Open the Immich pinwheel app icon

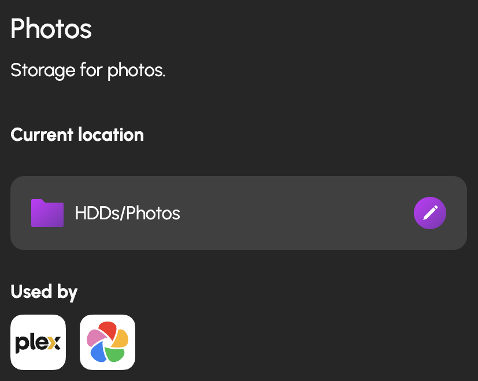(108, 342)
